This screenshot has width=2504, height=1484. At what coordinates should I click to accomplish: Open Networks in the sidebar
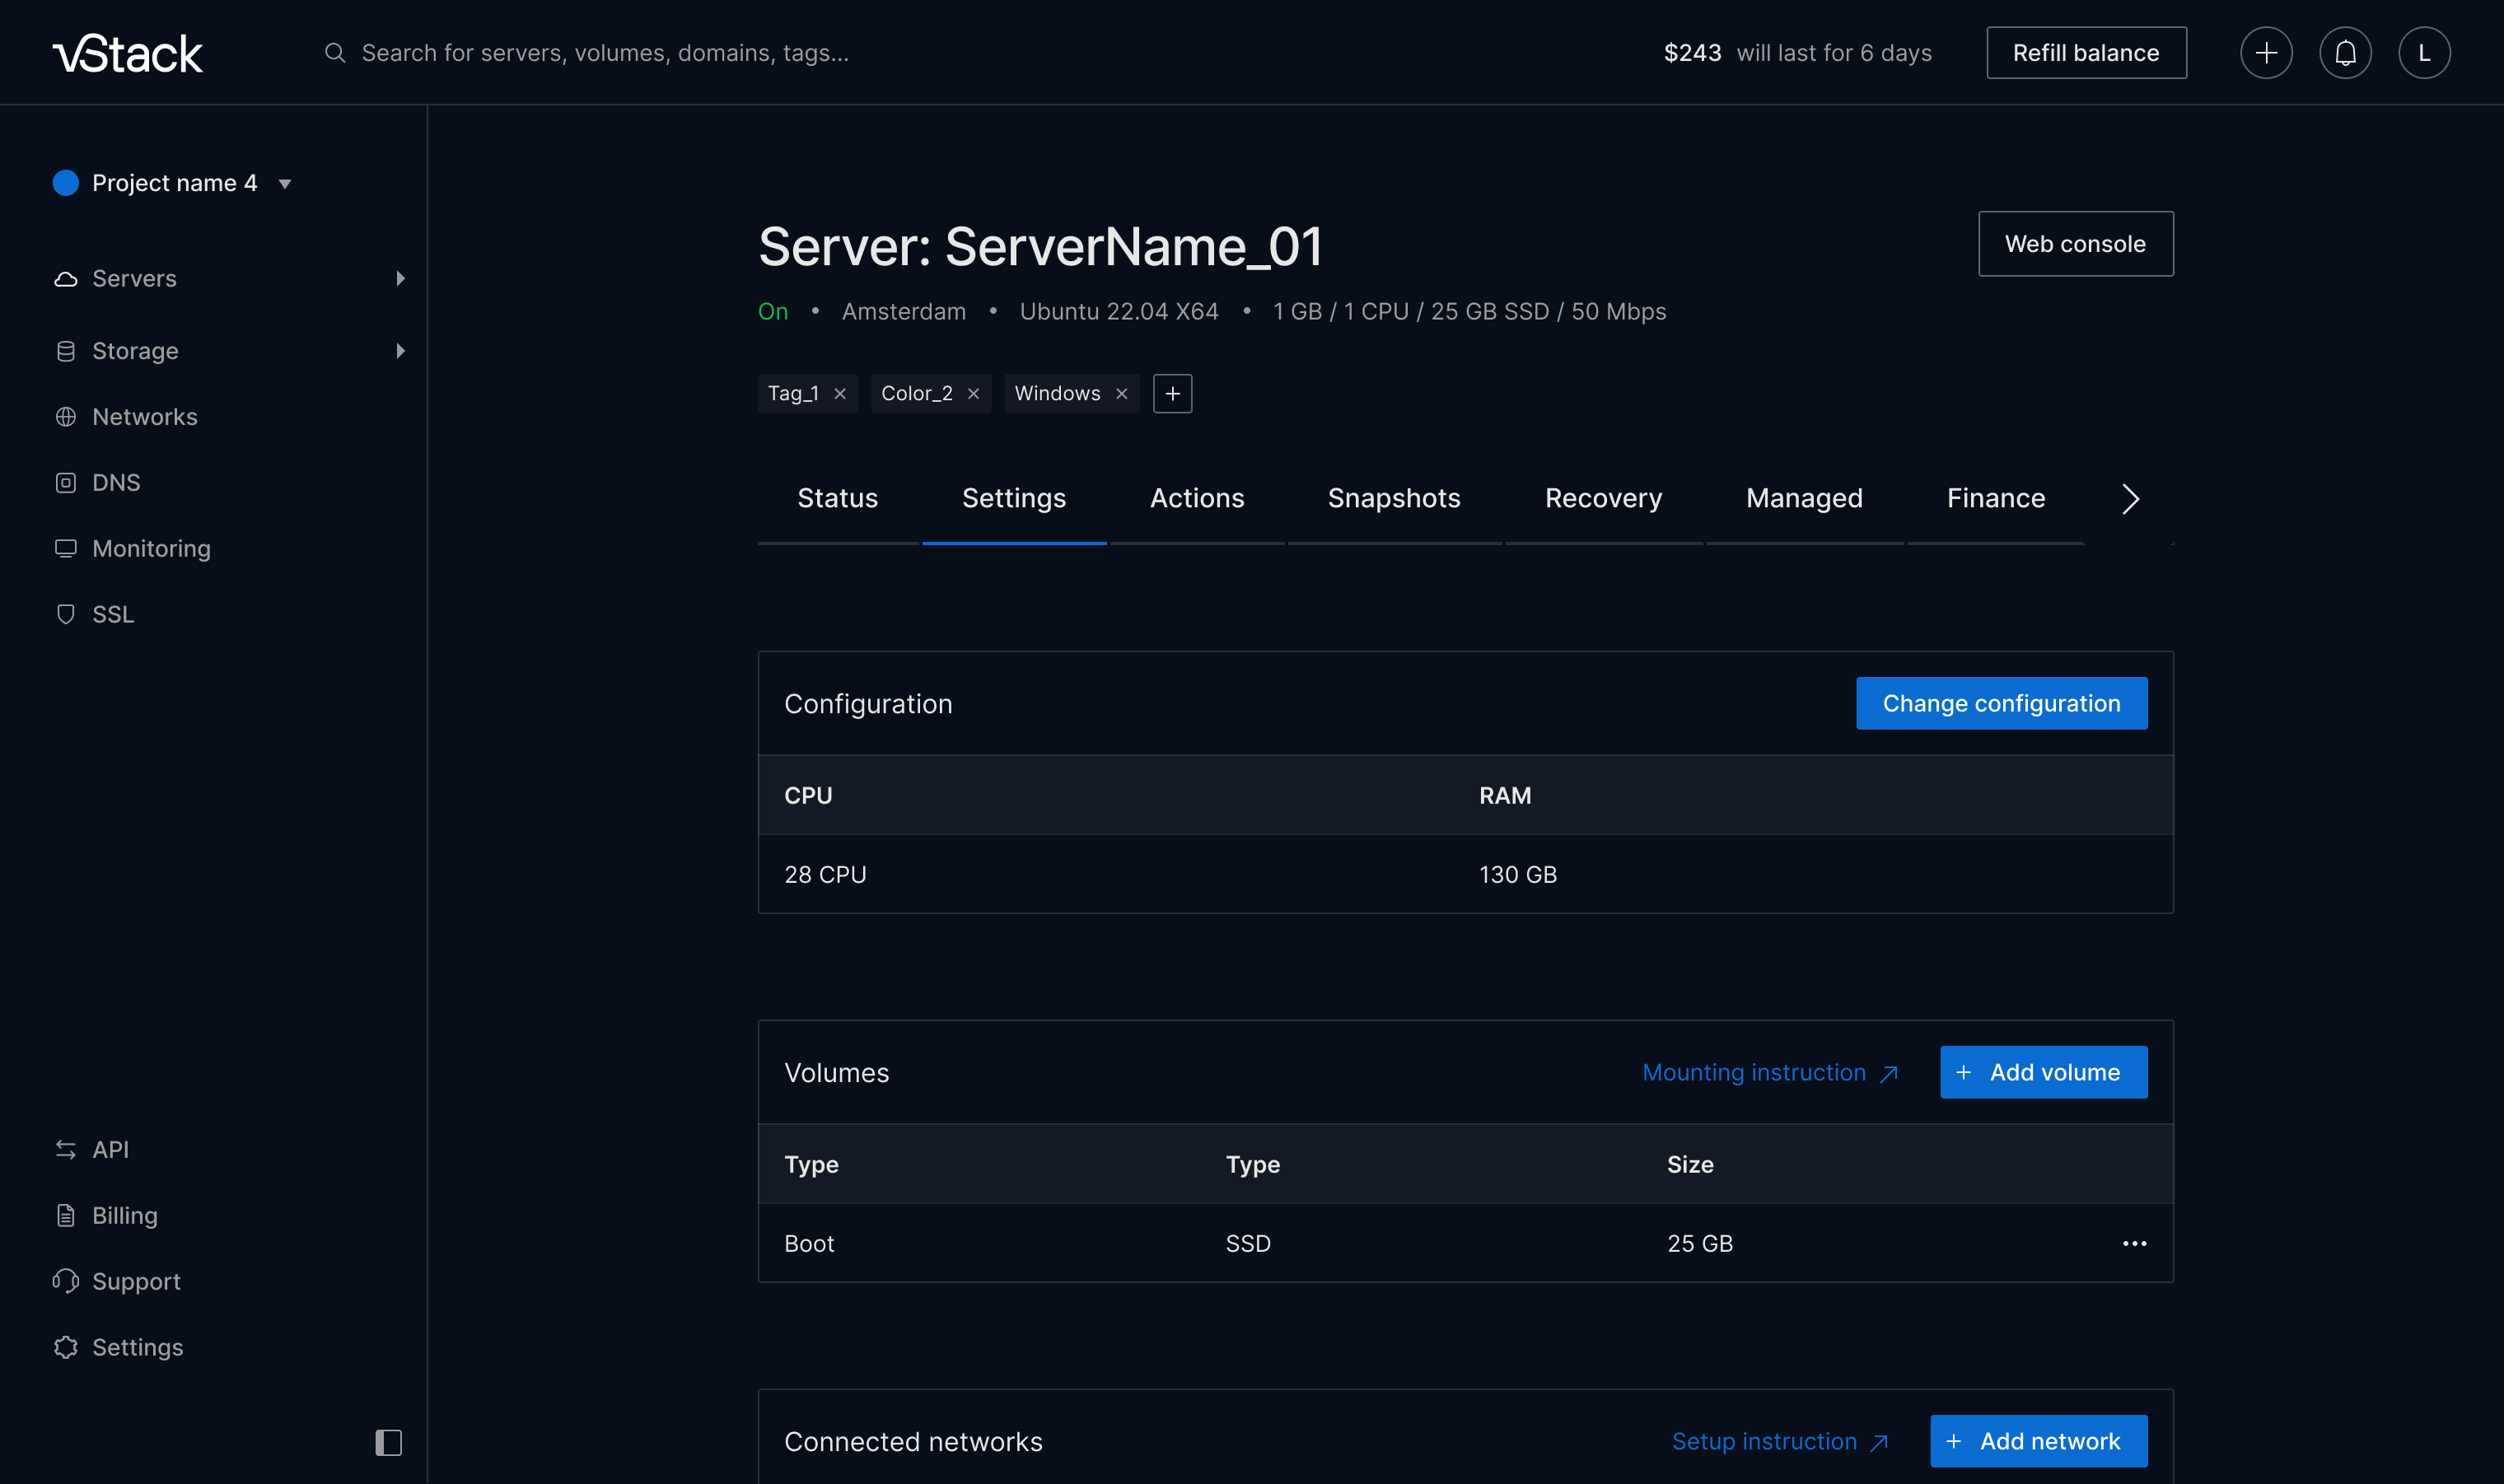pyautogui.click(x=145, y=417)
